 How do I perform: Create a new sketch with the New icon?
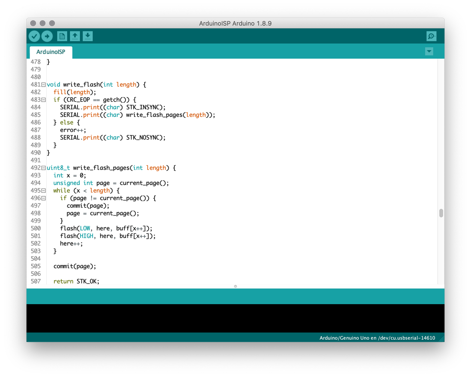62,36
